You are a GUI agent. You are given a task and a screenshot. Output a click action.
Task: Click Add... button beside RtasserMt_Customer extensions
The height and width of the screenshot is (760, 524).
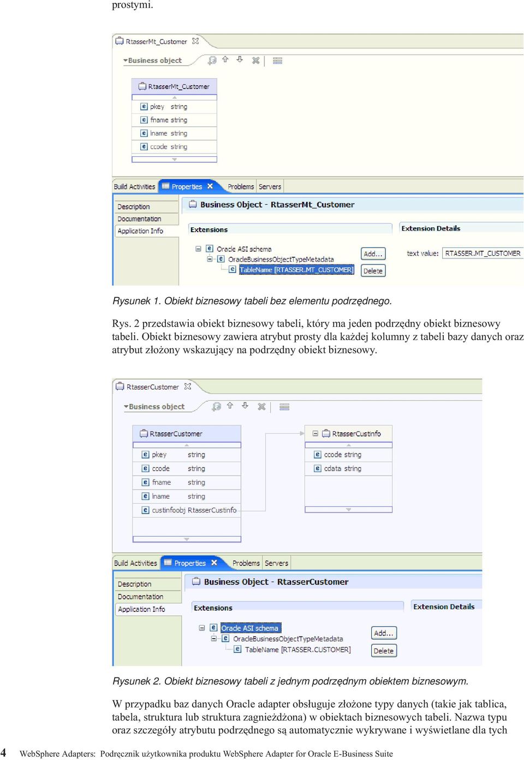click(x=373, y=254)
